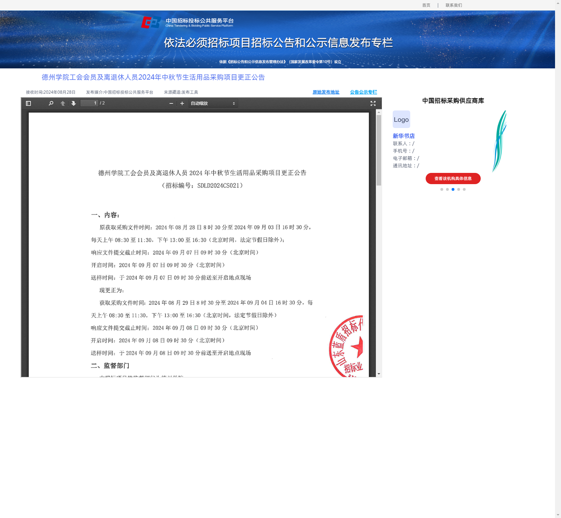This screenshot has width=561, height=518.
Task: Click the total page count "/ 2"
Action: (102, 103)
